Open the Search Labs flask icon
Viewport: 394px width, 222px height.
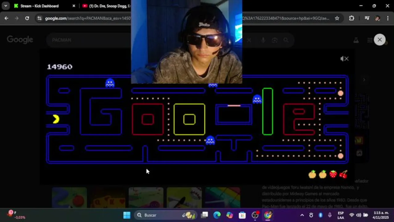tap(356, 40)
